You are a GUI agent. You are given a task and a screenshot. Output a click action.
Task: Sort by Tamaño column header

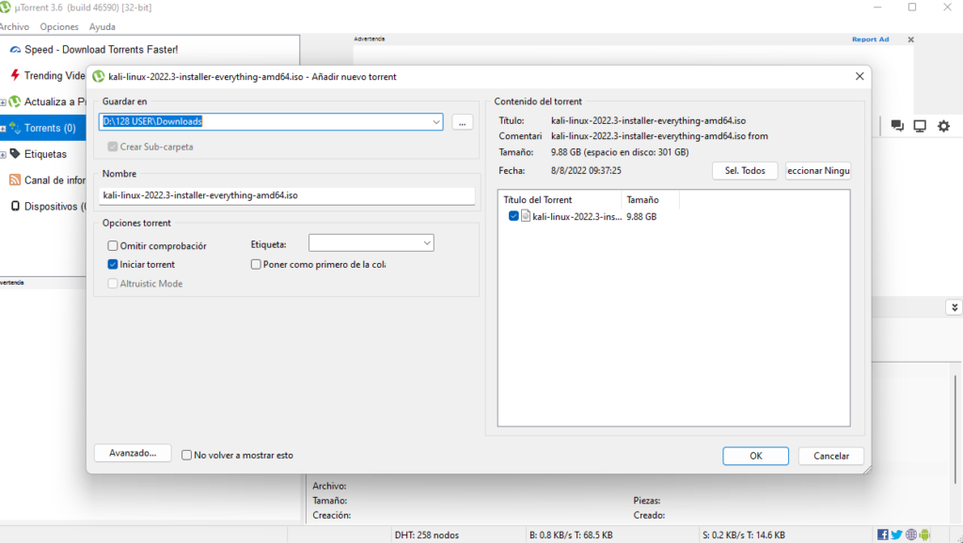[650, 199]
